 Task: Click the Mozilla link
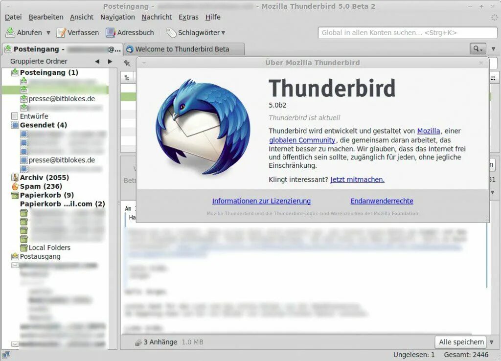(x=429, y=131)
